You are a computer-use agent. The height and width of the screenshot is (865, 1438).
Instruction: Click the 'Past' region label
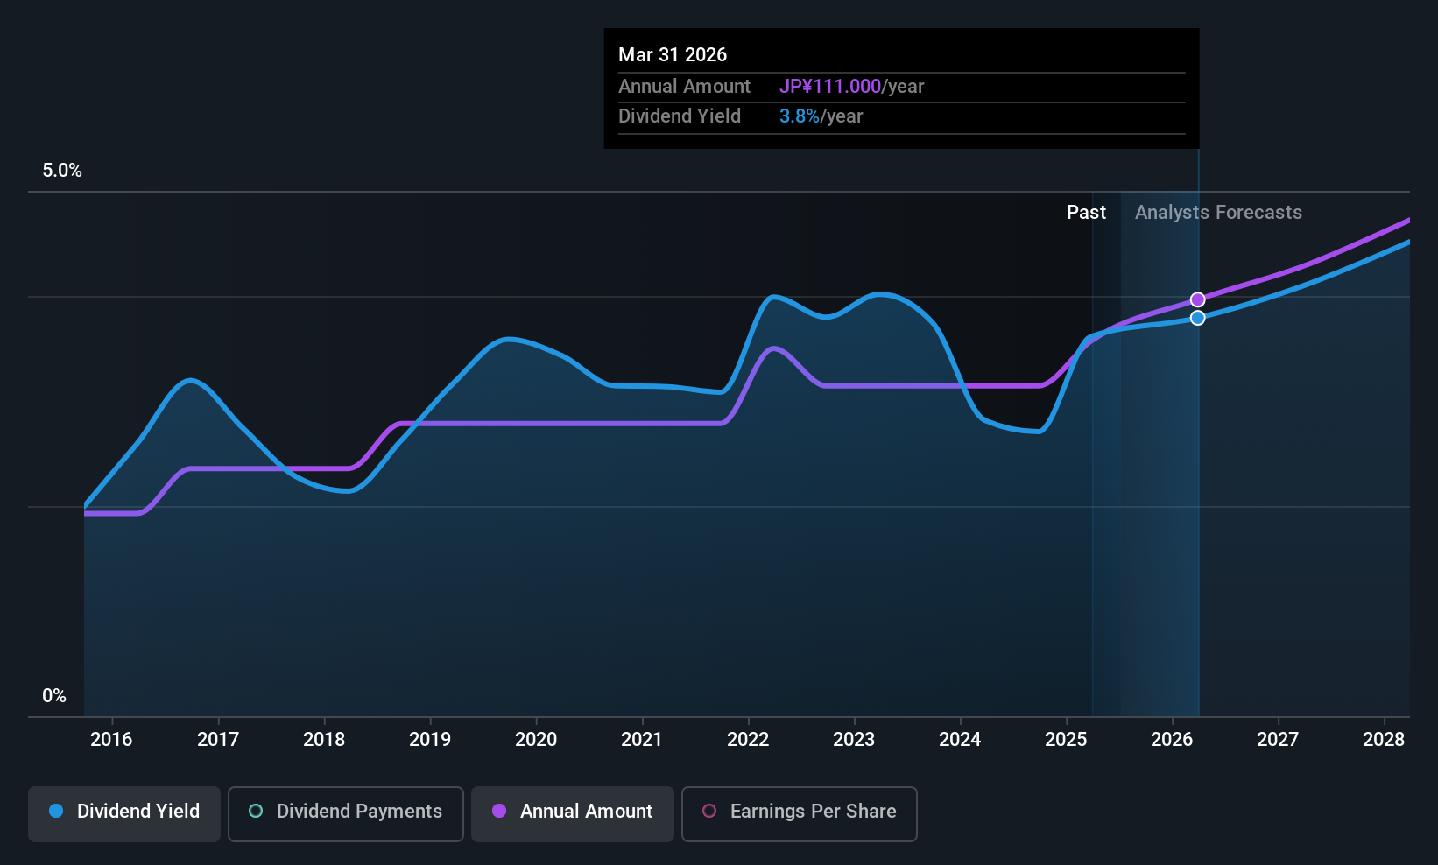[1086, 213]
